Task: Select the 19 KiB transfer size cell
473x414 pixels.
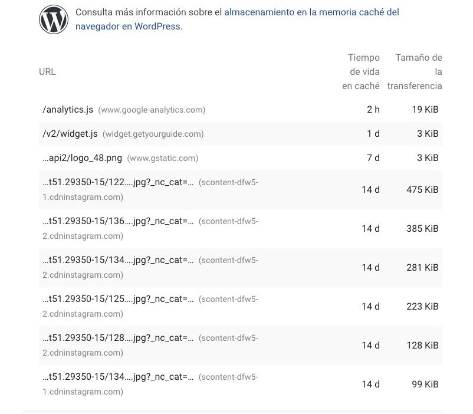Action: click(x=425, y=110)
